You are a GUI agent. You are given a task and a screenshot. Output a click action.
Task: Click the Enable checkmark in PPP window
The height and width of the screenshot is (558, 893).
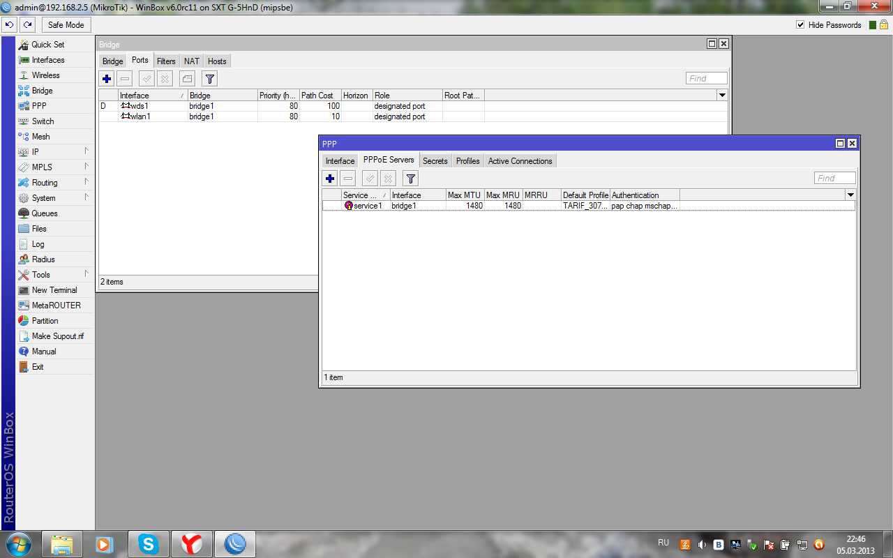pos(370,179)
